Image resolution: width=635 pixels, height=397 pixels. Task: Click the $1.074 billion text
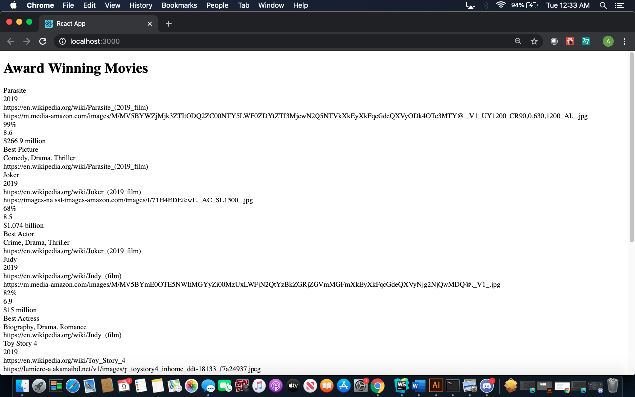(24, 225)
